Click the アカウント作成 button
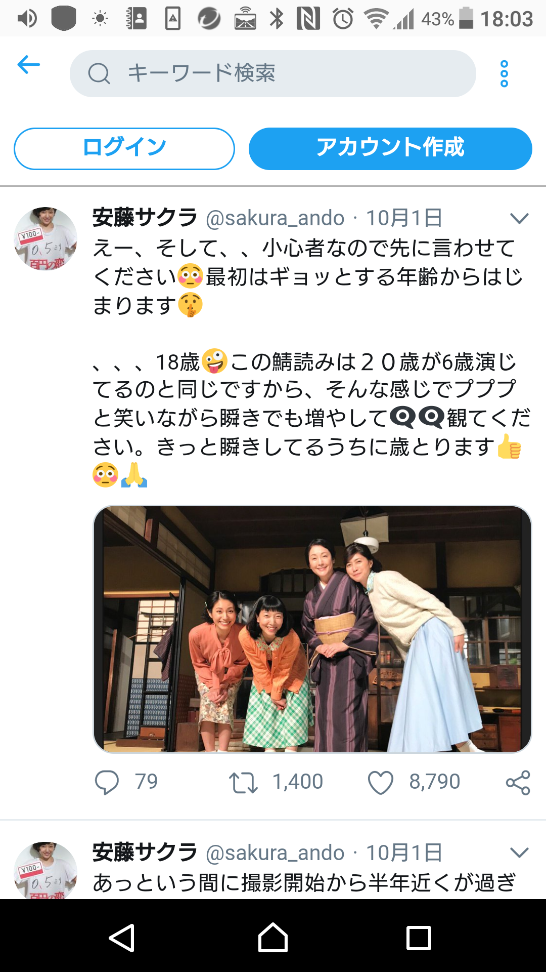 point(390,148)
